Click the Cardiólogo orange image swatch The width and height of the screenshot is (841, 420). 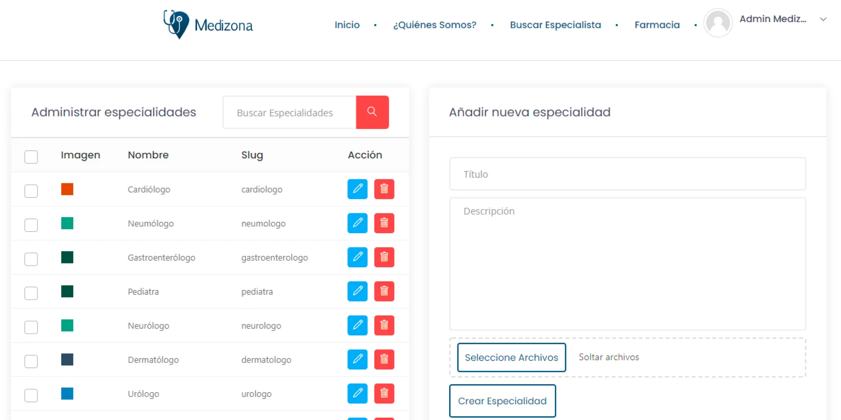pyautogui.click(x=67, y=189)
